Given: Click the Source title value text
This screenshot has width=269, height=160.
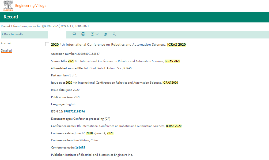Looking at the screenshot, I should 124,61.
